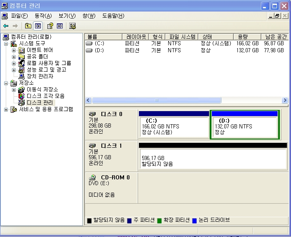
Task: Click the scroll left arrow of volume list
Action: pos(88,100)
